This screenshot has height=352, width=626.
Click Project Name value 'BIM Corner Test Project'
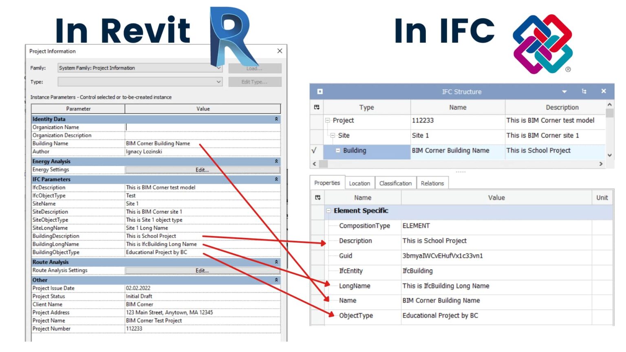[154, 321]
